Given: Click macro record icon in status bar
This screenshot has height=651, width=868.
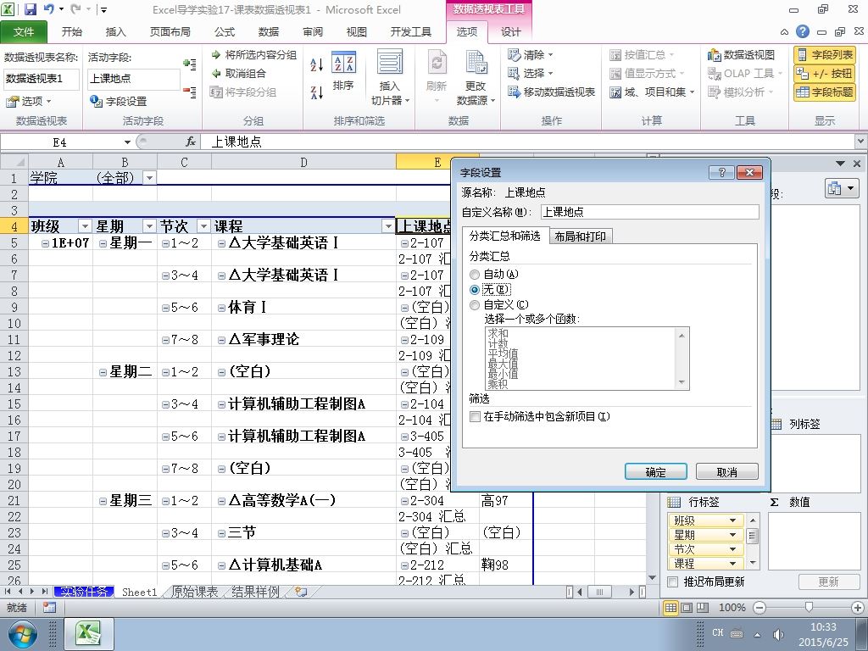Looking at the screenshot, I should tap(49, 608).
